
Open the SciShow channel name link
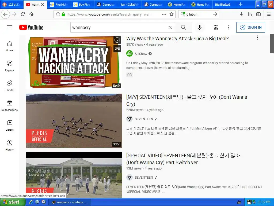click(141, 54)
